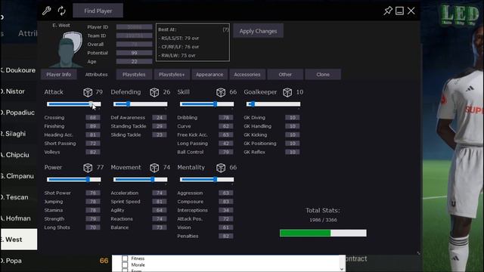
Task: Edit the GK Diving value field
Action: [293, 118]
